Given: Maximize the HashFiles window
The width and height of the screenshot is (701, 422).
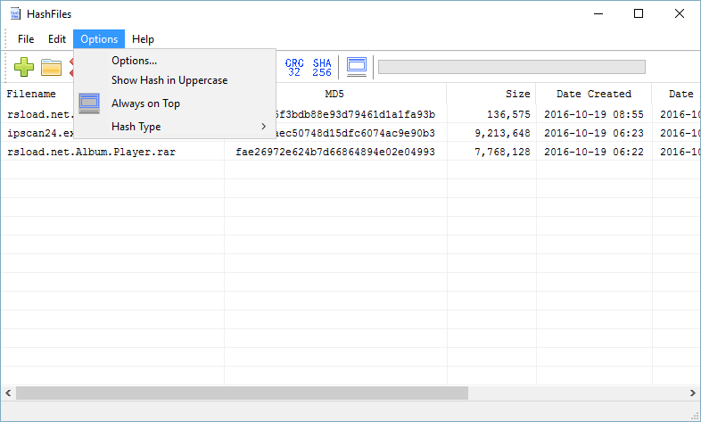Looking at the screenshot, I should [x=639, y=14].
